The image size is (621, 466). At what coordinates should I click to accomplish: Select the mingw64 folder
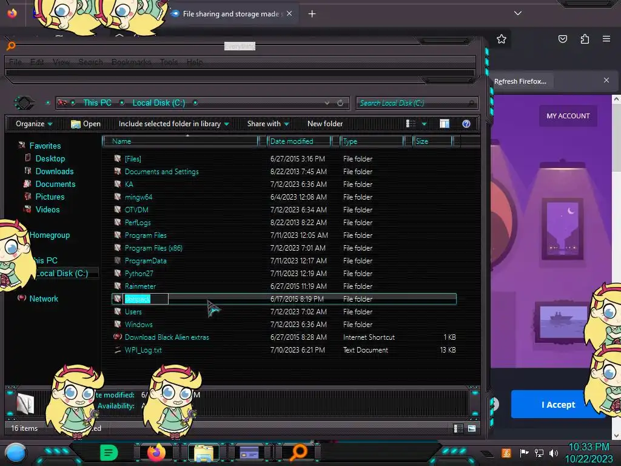138,197
